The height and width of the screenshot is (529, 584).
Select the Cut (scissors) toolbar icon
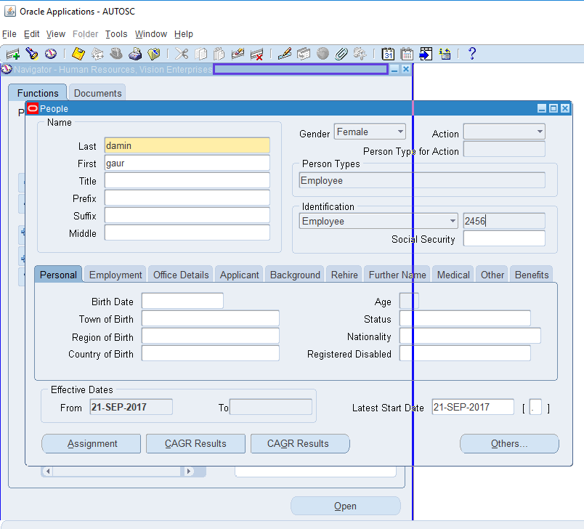pyautogui.click(x=182, y=54)
